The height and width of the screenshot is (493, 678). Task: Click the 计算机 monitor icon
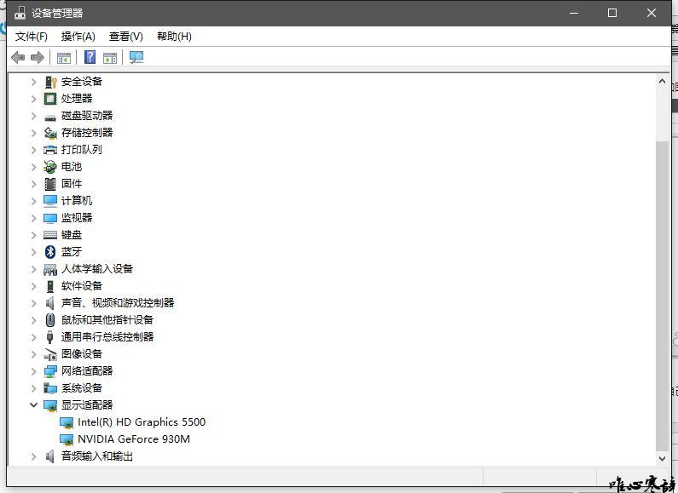click(50, 201)
